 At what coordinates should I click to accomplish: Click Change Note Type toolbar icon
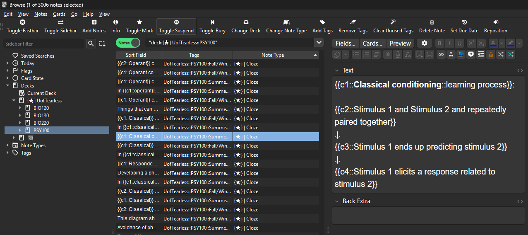pos(286,22)
